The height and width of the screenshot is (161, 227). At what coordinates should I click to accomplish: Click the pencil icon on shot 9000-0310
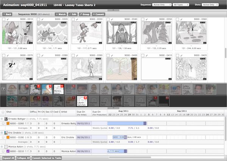pyautogui.click(x=8, y=19)
